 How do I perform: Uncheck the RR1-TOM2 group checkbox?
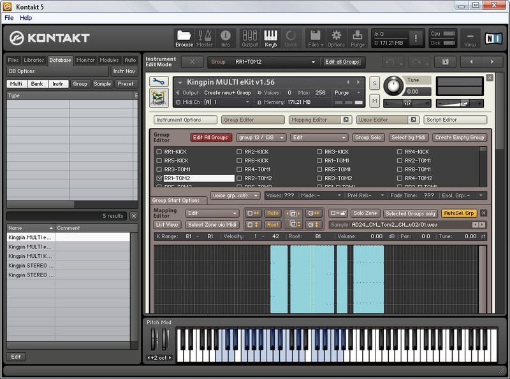click(159, 178)
